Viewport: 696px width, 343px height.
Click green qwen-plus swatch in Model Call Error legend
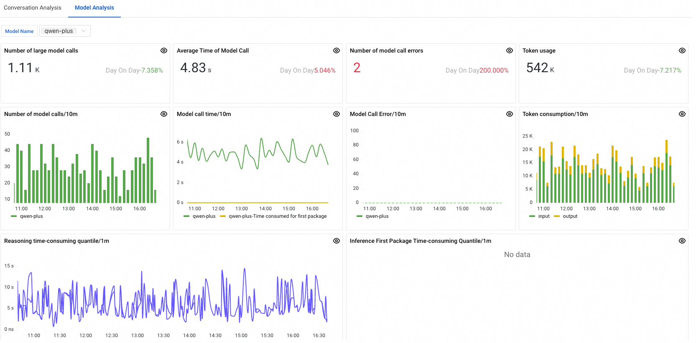[359, 216]
